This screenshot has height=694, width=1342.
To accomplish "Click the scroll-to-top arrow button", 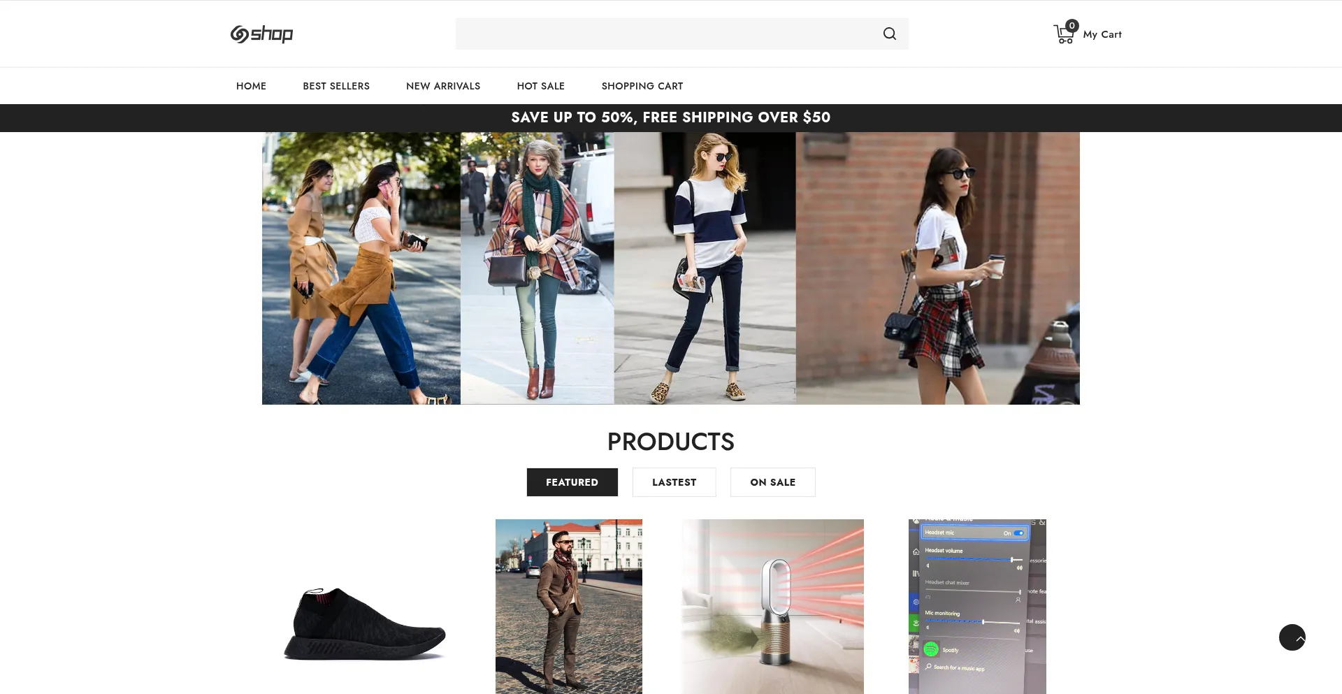I will click(1292, 637).
